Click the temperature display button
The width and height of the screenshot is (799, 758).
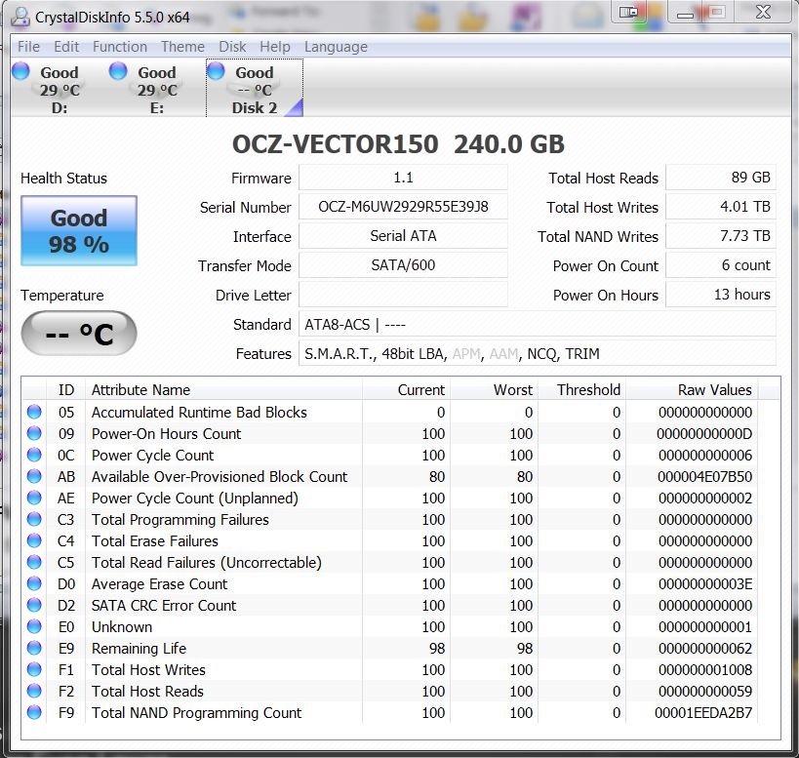79,335
